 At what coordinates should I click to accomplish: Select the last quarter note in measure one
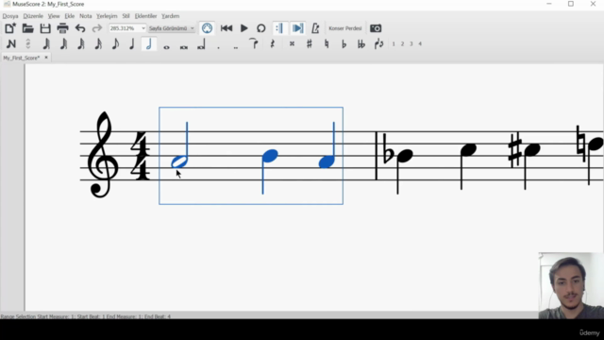(327, 161)
